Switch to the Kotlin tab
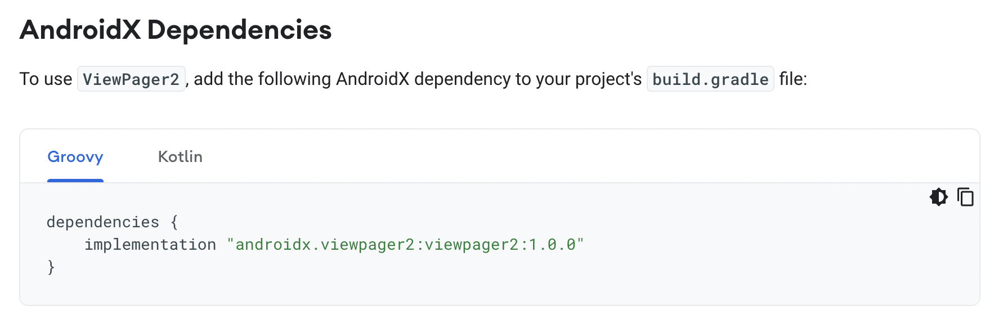The height and width of the screenshot is (333, 1003). tap(180, 157)
